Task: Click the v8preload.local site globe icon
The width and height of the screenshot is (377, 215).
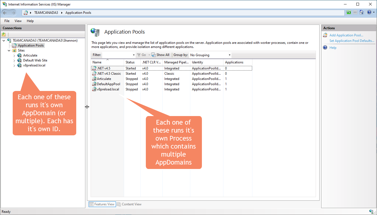Action: click(x=19, y=65)
